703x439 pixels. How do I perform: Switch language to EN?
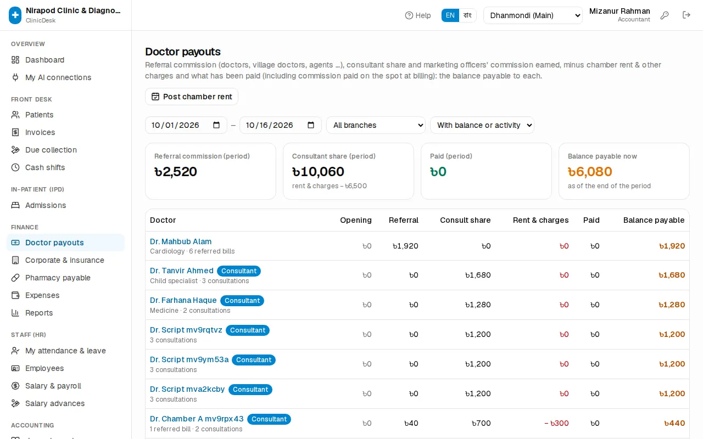(x=450, y=15)
